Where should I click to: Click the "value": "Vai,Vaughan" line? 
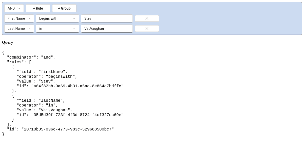[x=45, y=110]
